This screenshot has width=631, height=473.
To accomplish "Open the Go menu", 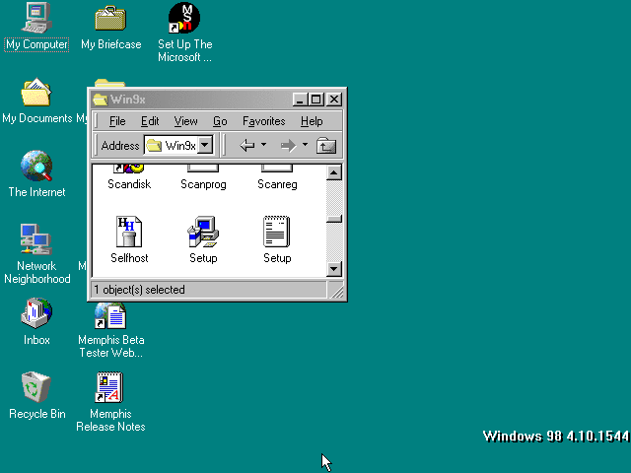I will click(x=220, y=121).
